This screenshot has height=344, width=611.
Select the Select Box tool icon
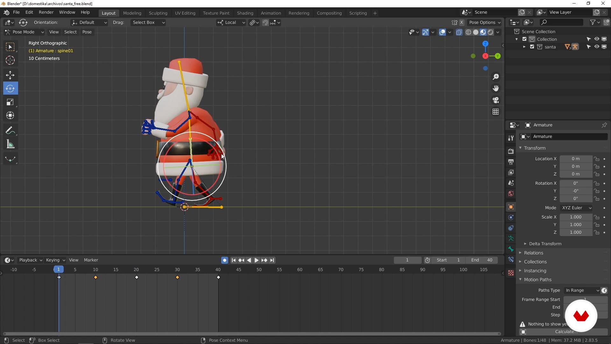coord(10,47)
